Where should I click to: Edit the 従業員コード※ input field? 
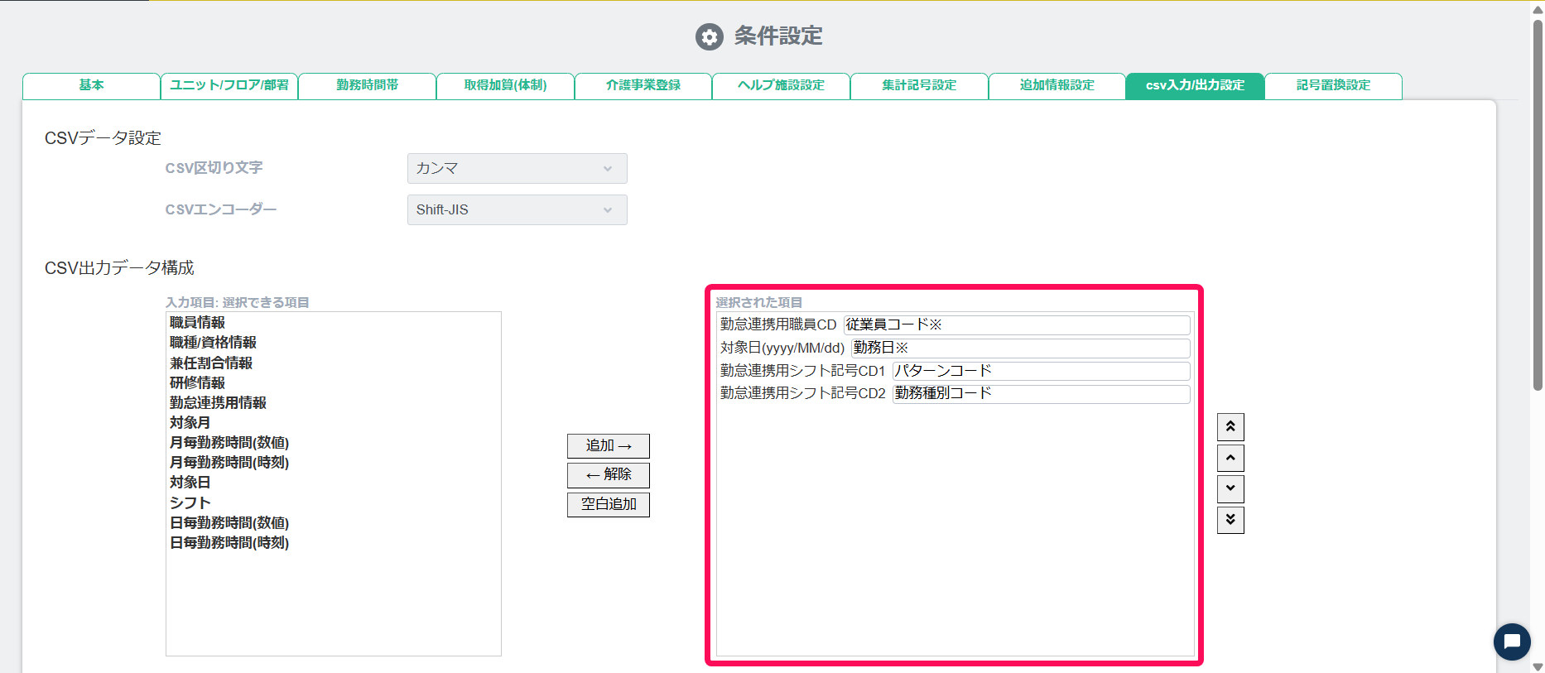1017,325
